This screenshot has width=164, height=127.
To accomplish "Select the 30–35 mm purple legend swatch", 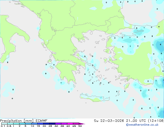I will coord(58,124).
